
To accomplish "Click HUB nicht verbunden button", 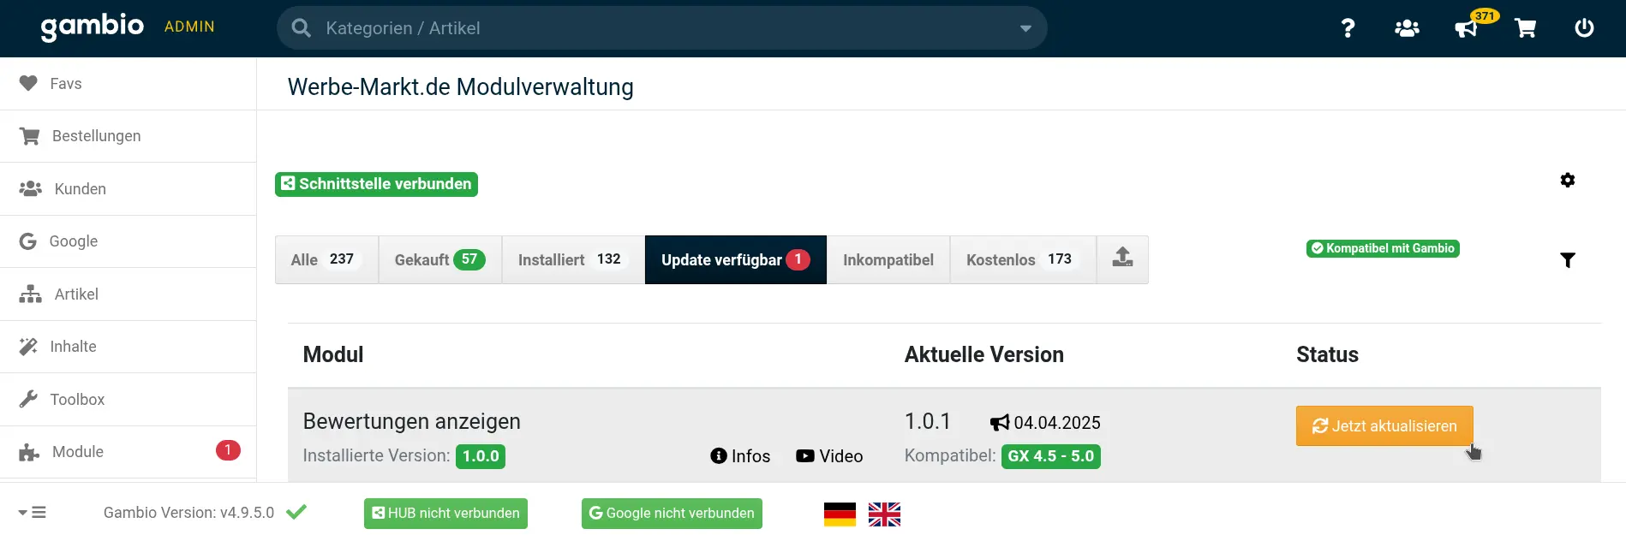I will [x=445, y=514].
